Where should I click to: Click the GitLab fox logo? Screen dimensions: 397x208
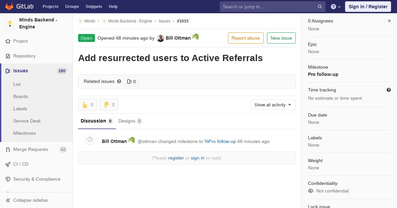(x=9, y=6)
